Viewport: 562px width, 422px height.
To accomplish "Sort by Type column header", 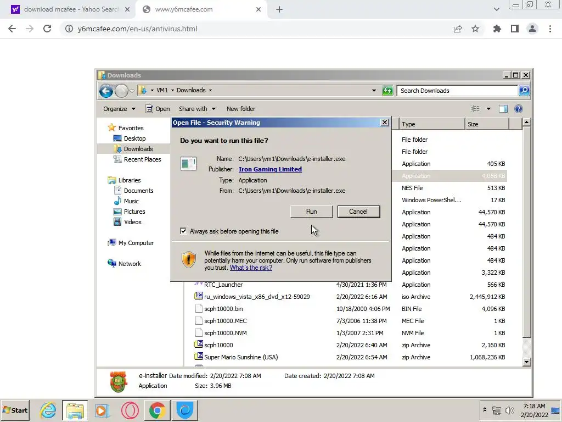I will [431, 124].
